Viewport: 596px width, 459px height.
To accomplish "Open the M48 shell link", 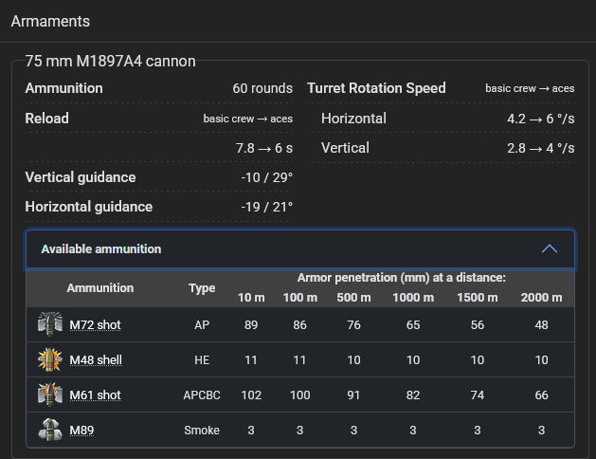I will [x=96, y=360].
